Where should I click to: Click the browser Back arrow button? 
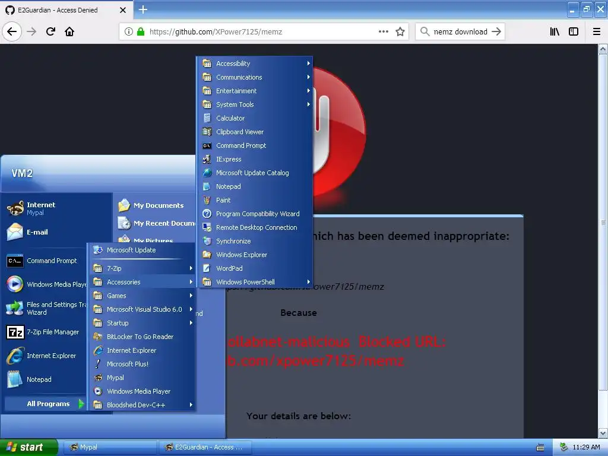[x=12, y=31]
